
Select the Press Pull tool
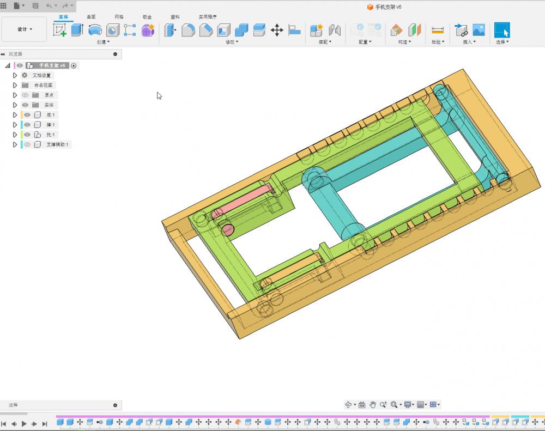(170, 30)
